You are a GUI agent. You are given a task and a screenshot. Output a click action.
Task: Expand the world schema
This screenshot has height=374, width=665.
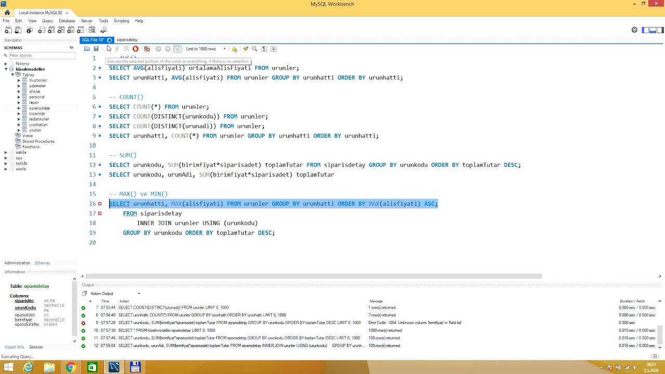pyautogui.click(x=6, y=169)
